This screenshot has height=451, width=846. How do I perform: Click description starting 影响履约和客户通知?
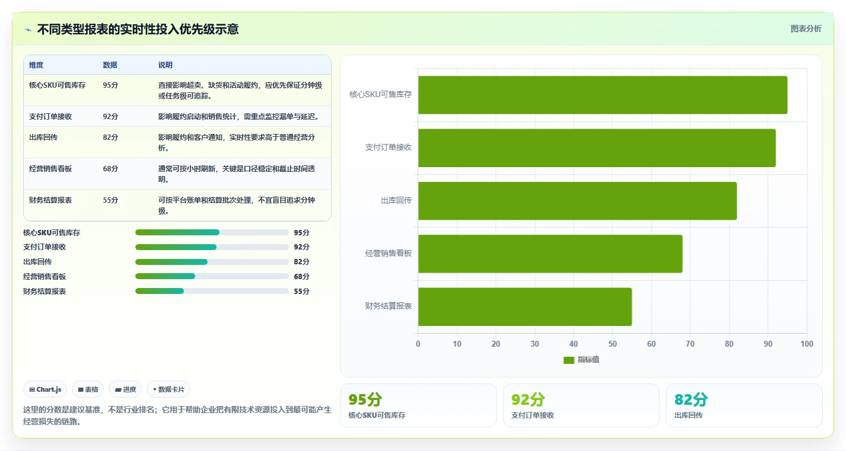(237, 142)
